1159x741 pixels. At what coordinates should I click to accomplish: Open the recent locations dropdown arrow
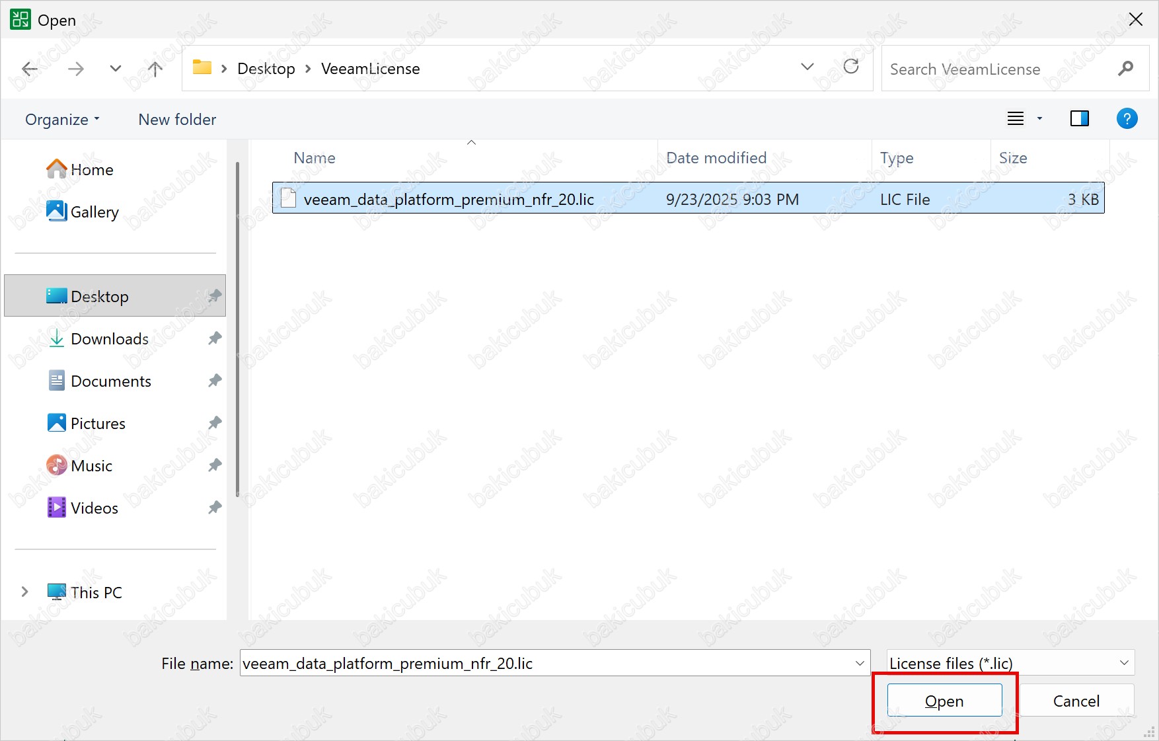pyautogui.click(x=116, y=69)
